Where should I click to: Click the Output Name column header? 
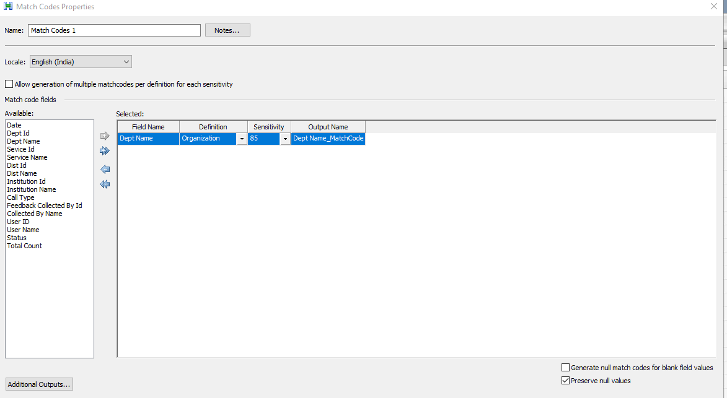(328, 126)
